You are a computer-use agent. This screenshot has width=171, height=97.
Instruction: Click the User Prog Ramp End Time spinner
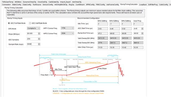point(142,33)
